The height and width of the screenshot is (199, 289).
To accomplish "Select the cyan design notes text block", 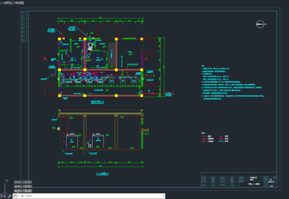I will 233,83.
